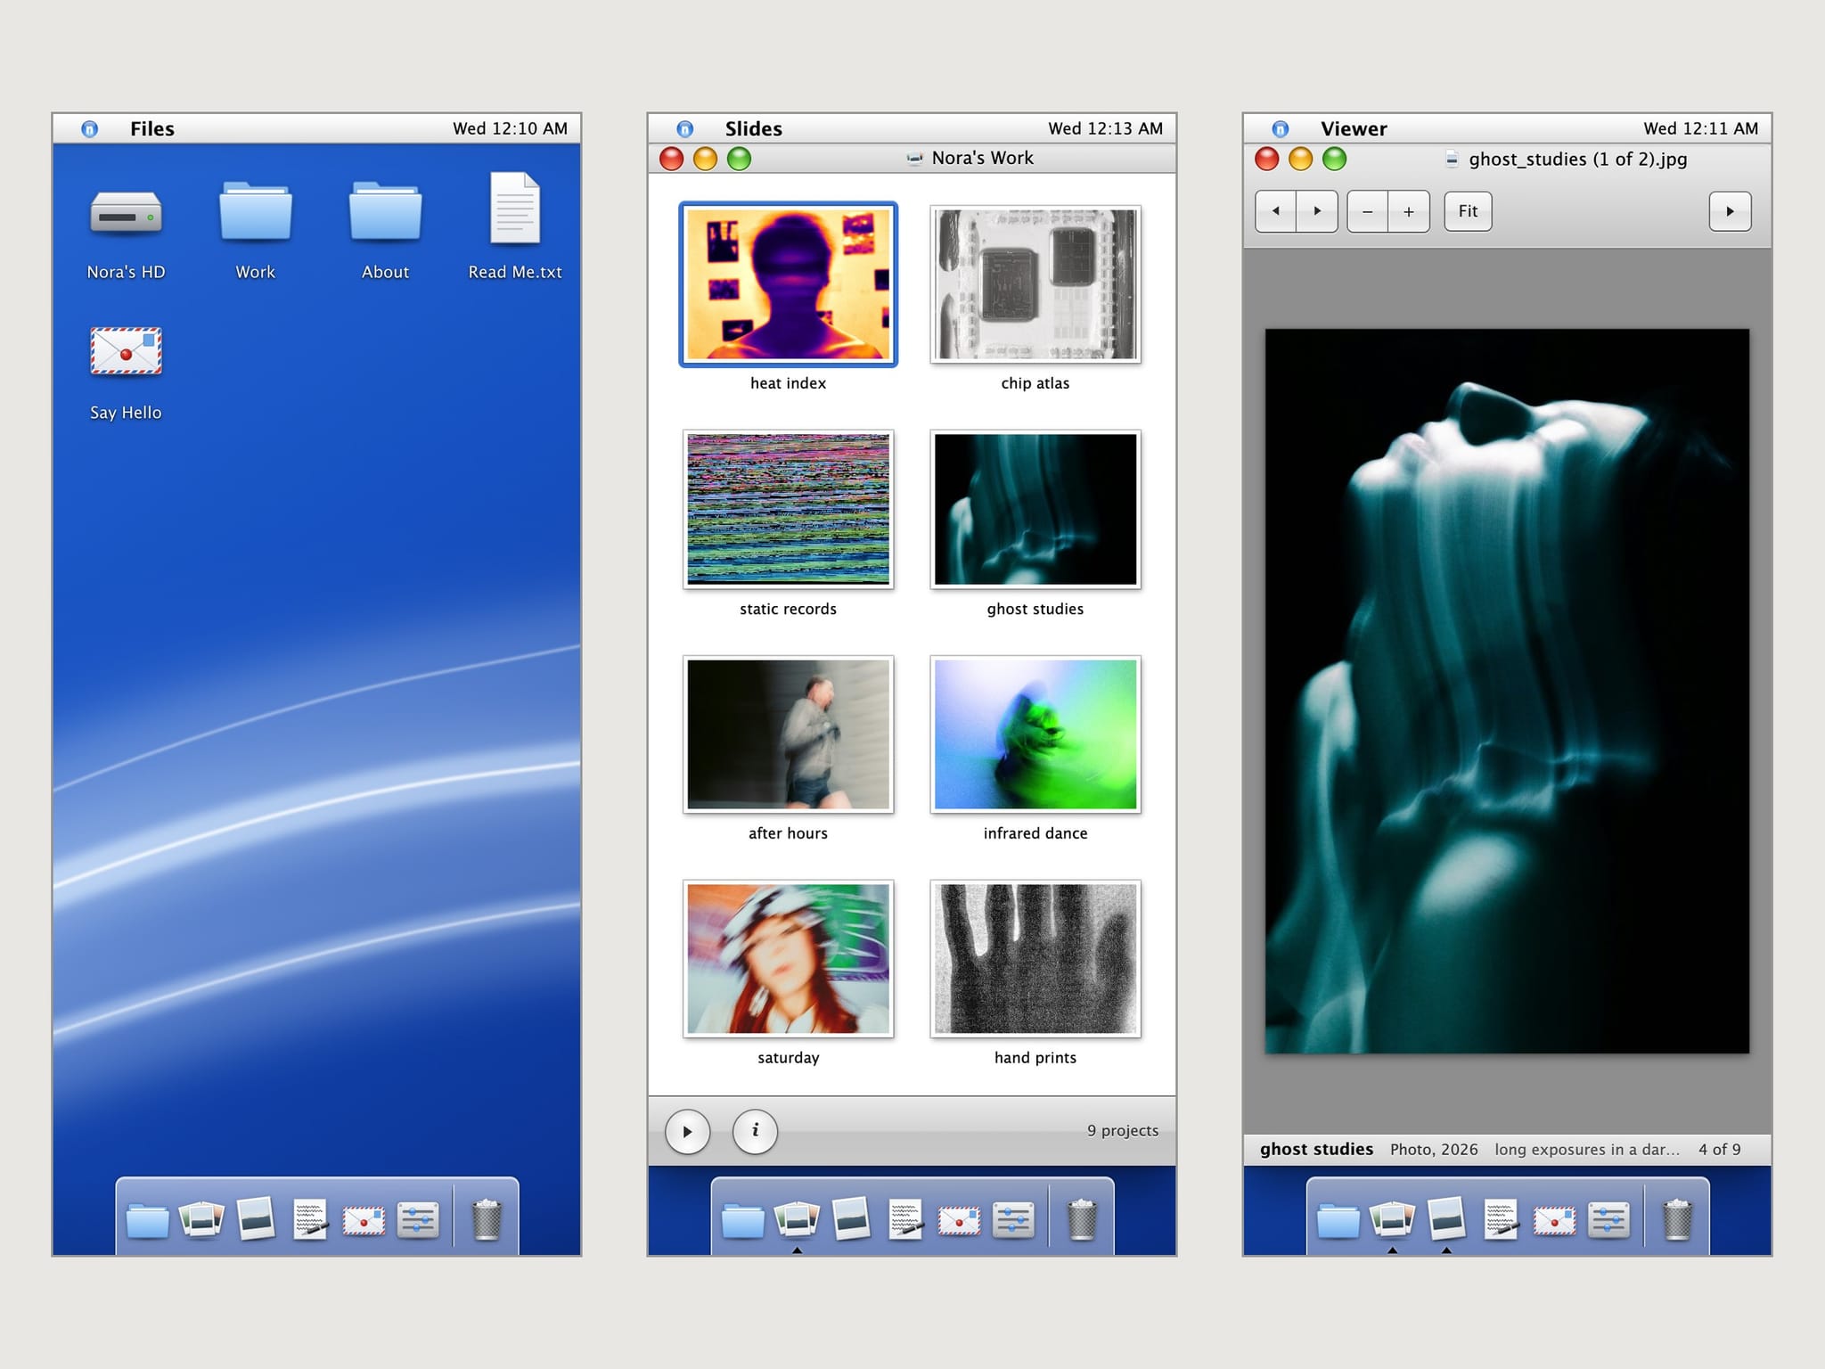
Task: Click trash icon in Files window dock
Action: [x=487, y=1219]
